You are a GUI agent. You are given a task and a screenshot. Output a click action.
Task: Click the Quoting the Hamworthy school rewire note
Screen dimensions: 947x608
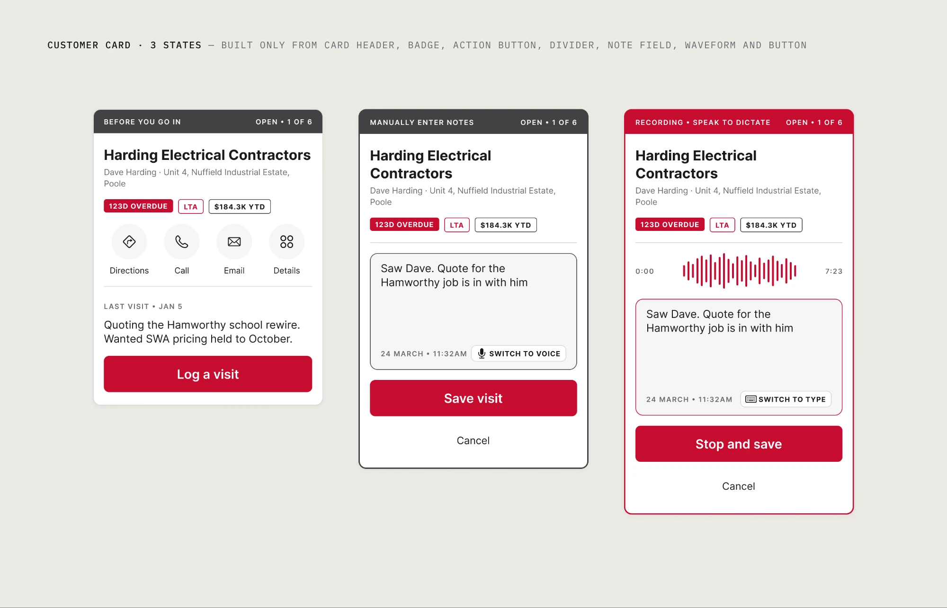point(202,332)
